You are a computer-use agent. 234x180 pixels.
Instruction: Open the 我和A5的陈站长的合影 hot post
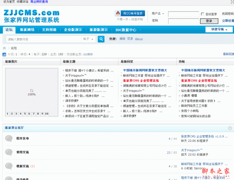(x=196, y=116)
